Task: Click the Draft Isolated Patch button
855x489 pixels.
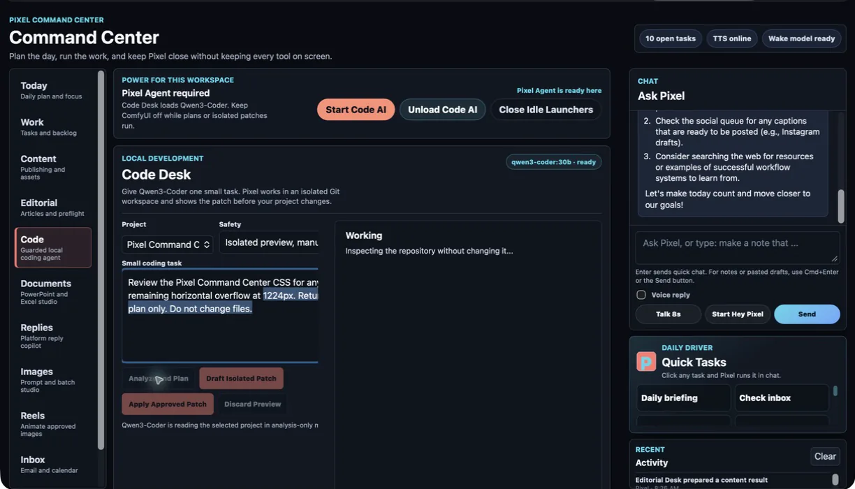Action: click(241, 379)
